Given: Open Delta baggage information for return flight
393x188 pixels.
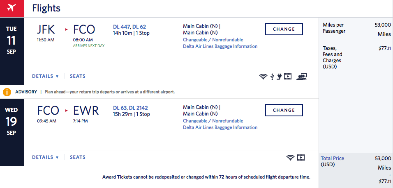Looking at the screenshot, I should pyautogui.click(x=220, y=127).
